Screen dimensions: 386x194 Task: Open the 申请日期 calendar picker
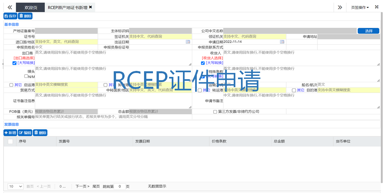coord(282,42)
